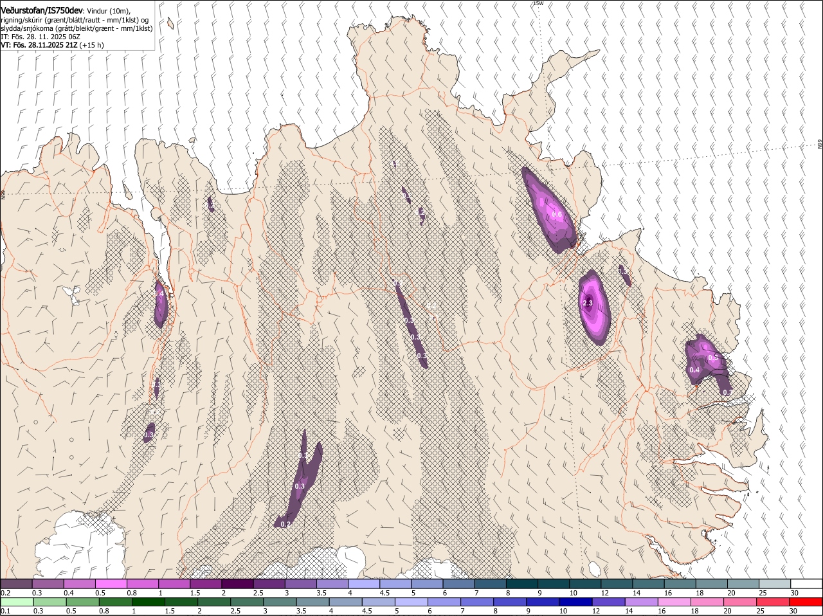The width and height of the screenshot is (823, 616).
Task: Pick the green scale swatch labeled 3.5
Action: (x=312, y=602)
